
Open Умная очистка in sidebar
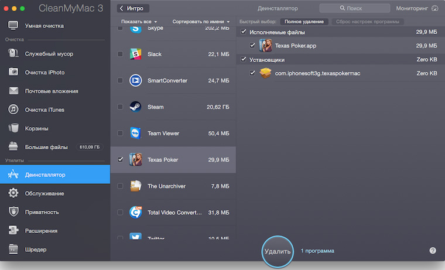click(x=55, y=26)
